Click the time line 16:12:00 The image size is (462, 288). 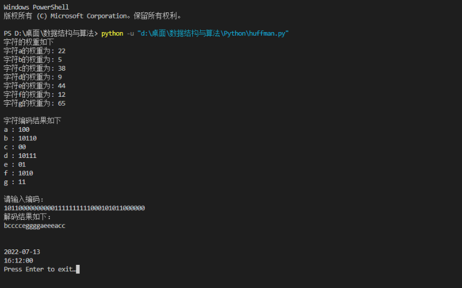[18, 261]
